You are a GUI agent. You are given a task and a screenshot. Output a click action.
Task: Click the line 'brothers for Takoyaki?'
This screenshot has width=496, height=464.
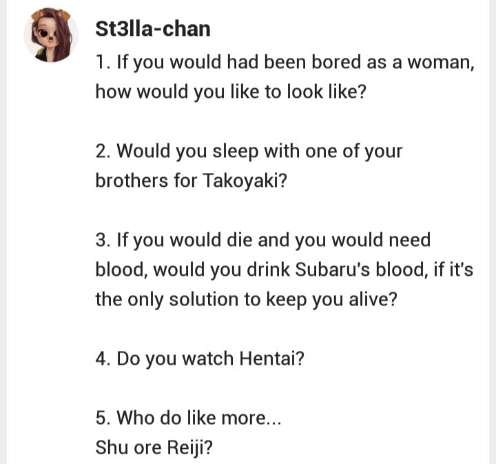(191, 181)
